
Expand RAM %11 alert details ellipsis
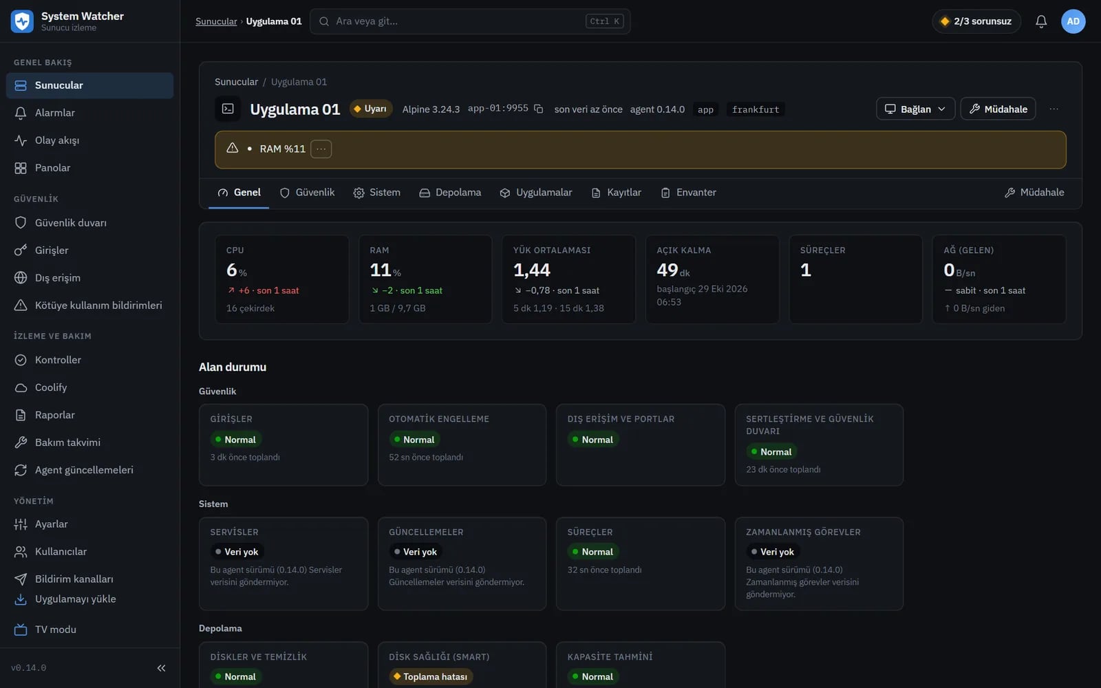pos(321,149)
